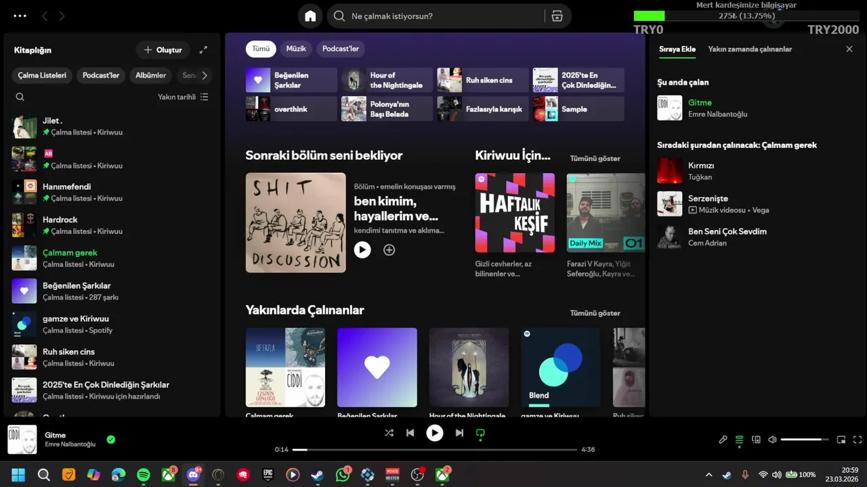
Task: Open the three-dot app menu
Action: (x=20, y=16)
